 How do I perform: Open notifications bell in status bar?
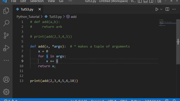[x=174, y=100]
